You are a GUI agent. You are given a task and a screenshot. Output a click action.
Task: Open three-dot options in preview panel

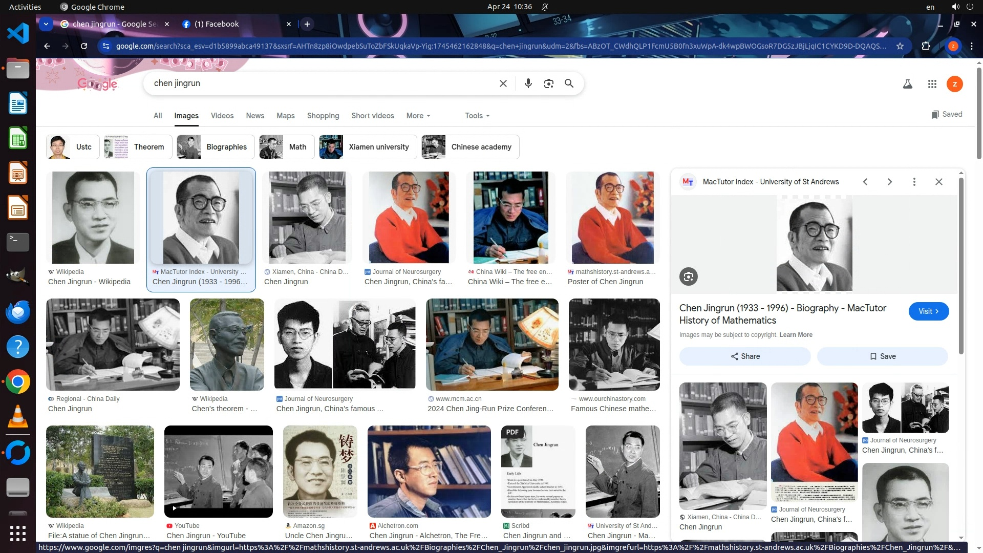pyautogui.click(x=914, y=182)
